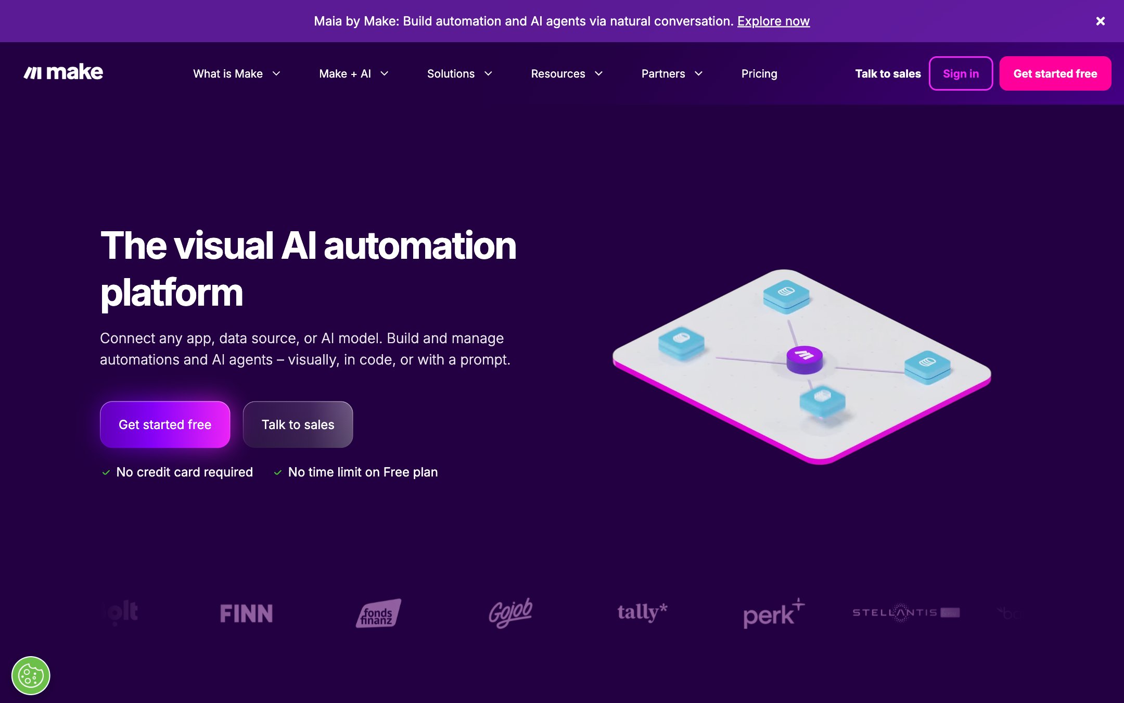Open cookie preferences icon
Image resolution: width=1124 pixels, height=703 pixels.
(31, 676)
